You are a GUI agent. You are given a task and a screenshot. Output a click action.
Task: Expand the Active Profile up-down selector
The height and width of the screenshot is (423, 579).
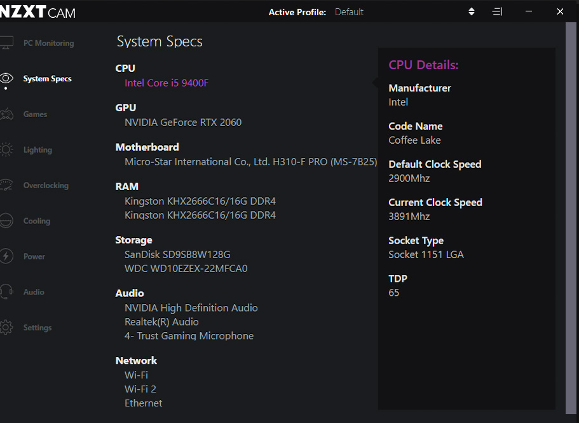tap(472, 12)
